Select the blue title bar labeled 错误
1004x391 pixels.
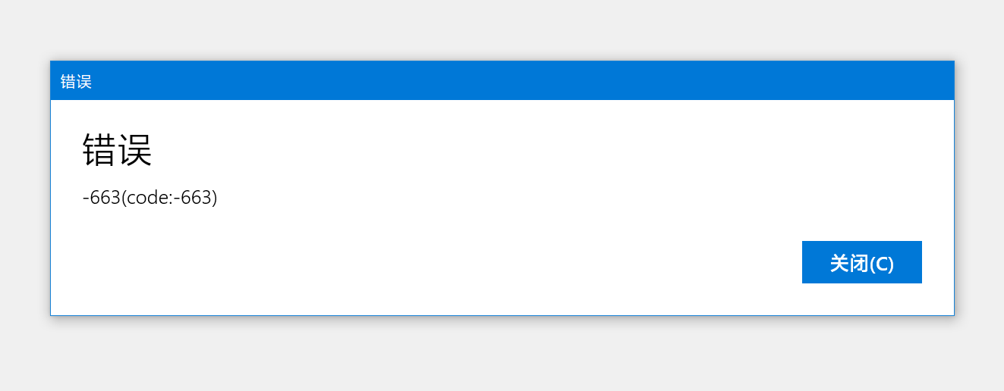point(502,80)
